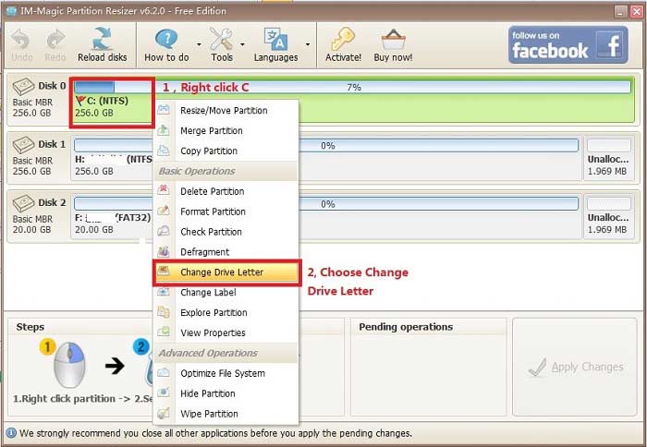Click the View Properties menu icon
The image size is (647, 447).
coord(164,332)
